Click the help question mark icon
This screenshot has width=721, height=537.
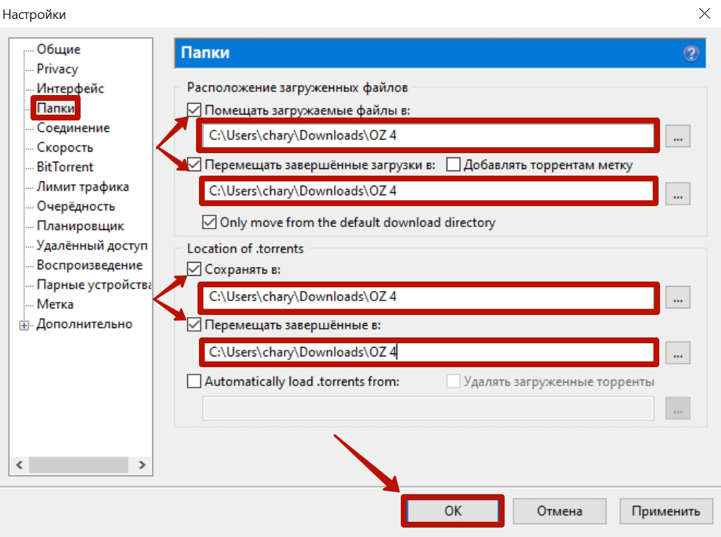coord(691,54)
